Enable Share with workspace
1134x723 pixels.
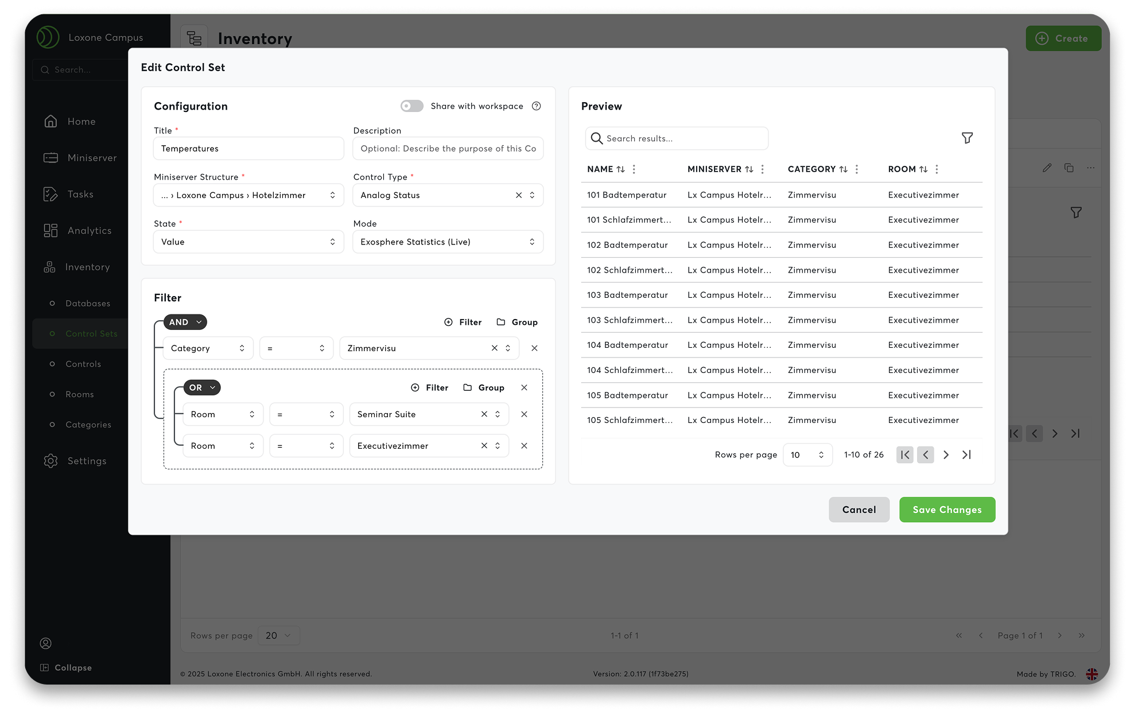411,106
